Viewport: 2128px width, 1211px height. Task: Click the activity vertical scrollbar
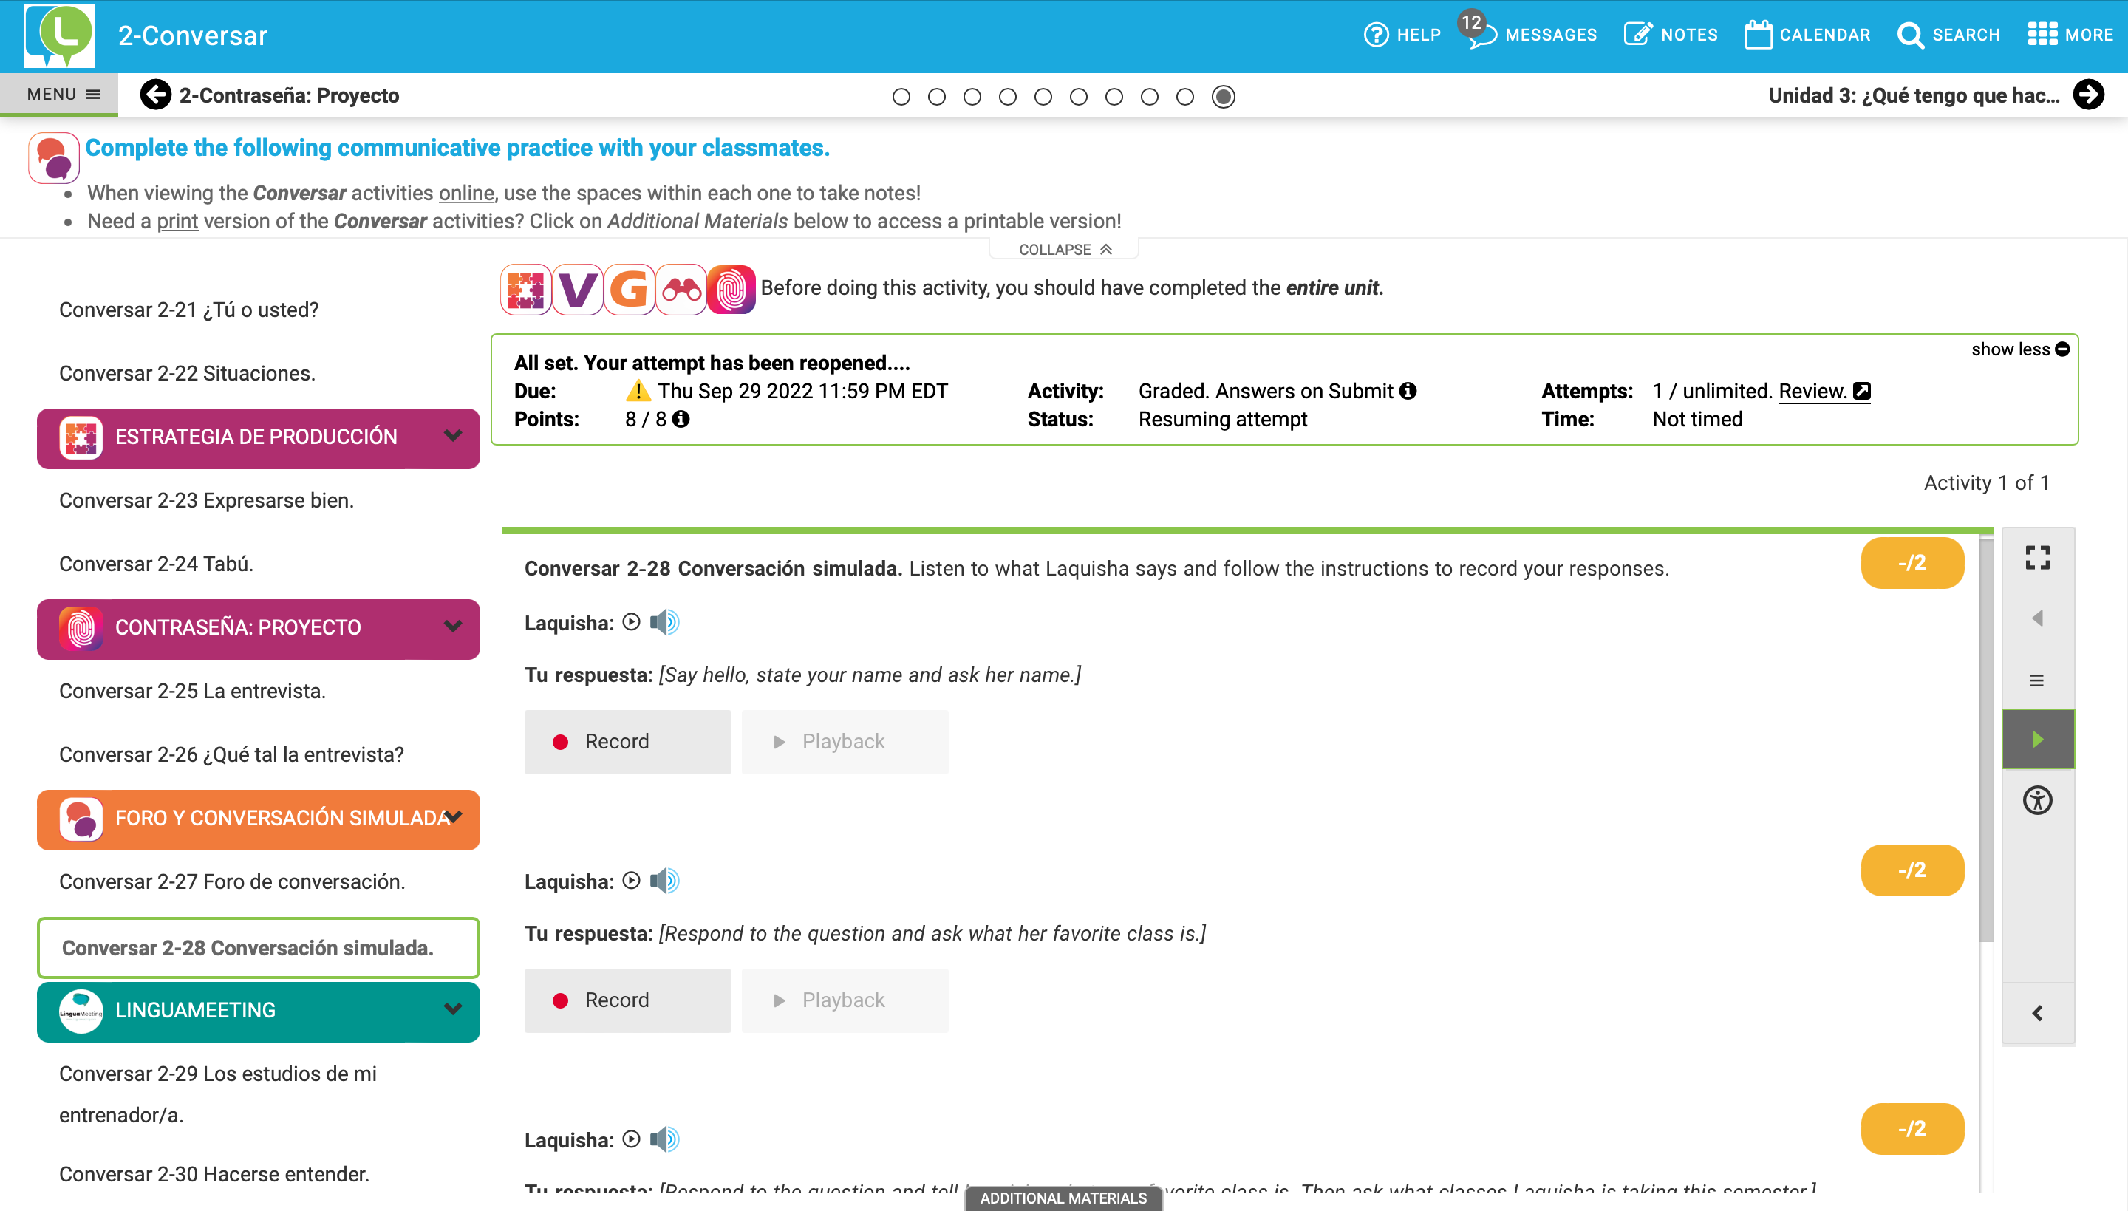click(x=1986, y=740)
